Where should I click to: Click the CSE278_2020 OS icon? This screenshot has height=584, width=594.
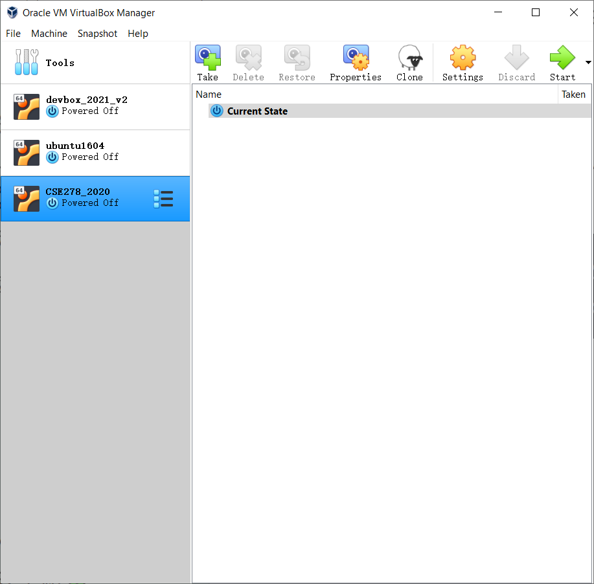[27, 199]
